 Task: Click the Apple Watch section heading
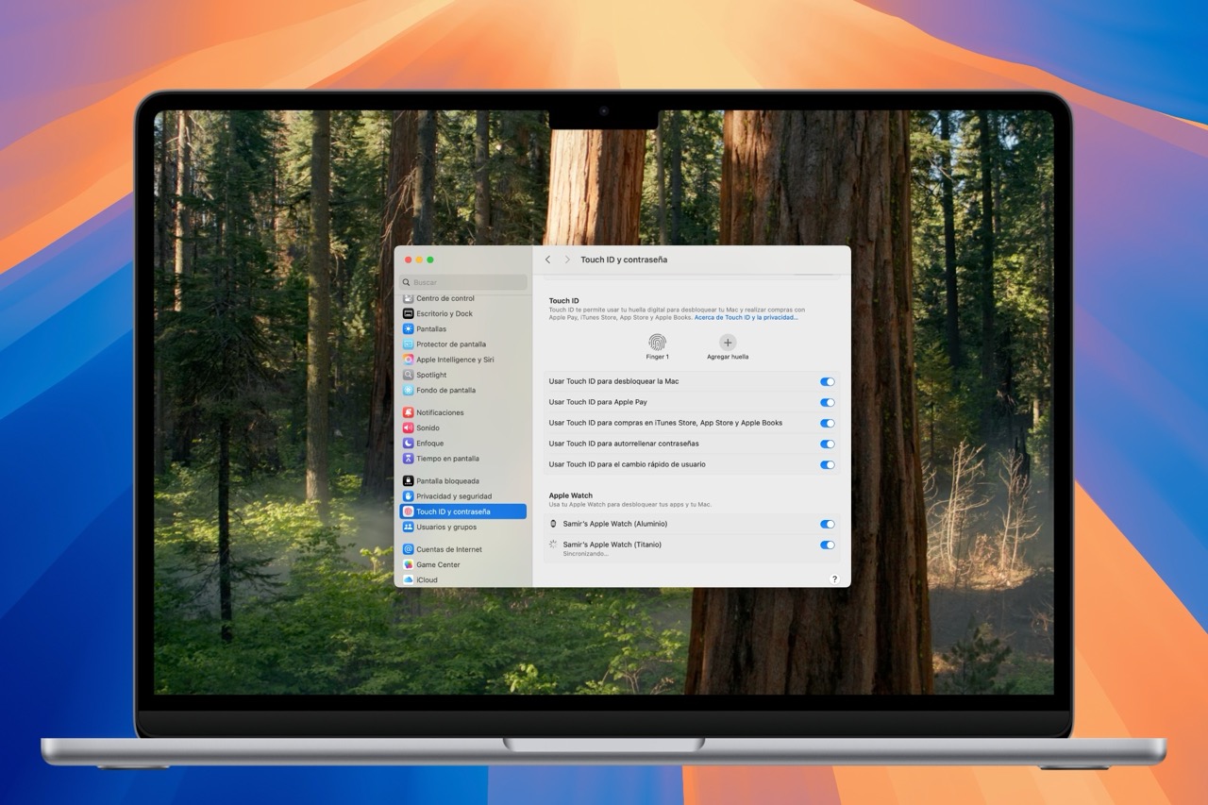click(x=571, y=495)
